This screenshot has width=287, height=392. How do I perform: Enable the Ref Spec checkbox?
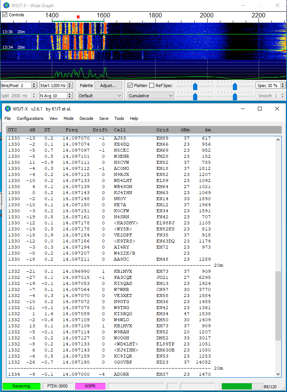click(152, 86)
